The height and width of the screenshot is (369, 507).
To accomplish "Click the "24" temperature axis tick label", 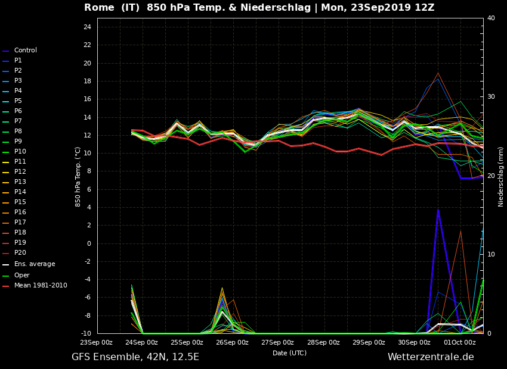I will (x=87, y=27).
